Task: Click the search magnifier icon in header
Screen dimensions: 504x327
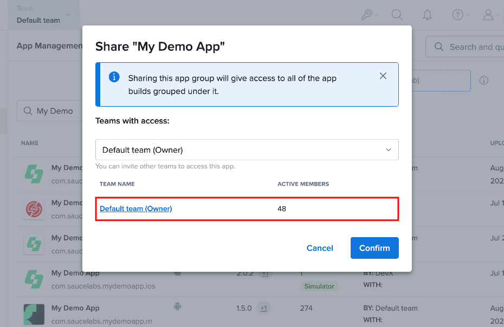Action: 397,15
